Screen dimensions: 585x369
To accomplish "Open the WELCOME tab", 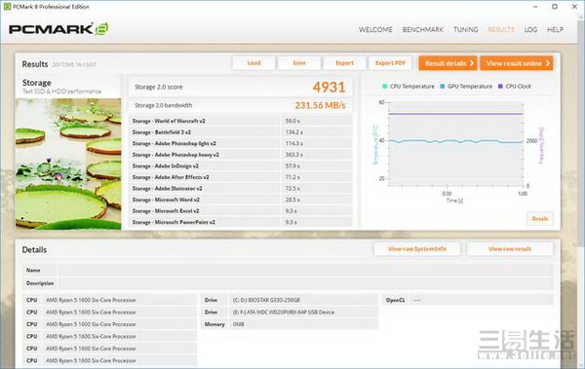I will click(375, 29).
